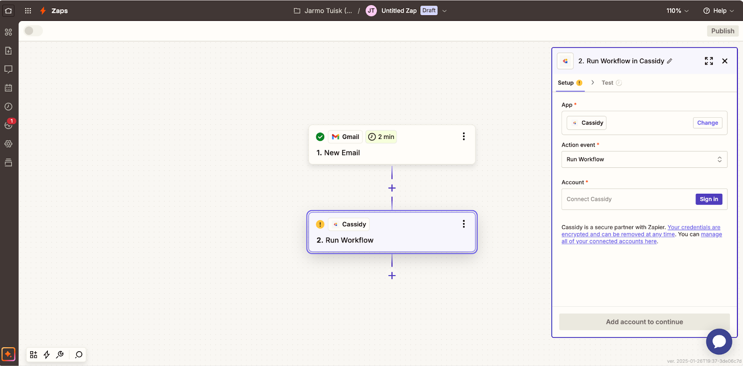The width and height of the screenshot is (743, 366).
Task: Click the JT user avatar
Action: click(x=371, y=11)
